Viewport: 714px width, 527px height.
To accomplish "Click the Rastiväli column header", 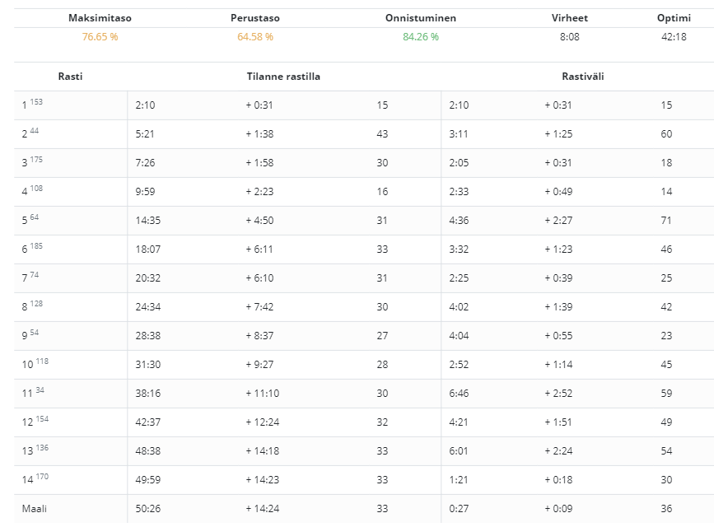I will click(583, 77).
